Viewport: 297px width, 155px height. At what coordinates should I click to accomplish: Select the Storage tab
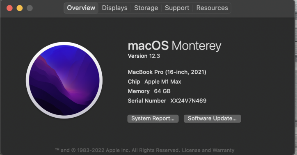146,8
